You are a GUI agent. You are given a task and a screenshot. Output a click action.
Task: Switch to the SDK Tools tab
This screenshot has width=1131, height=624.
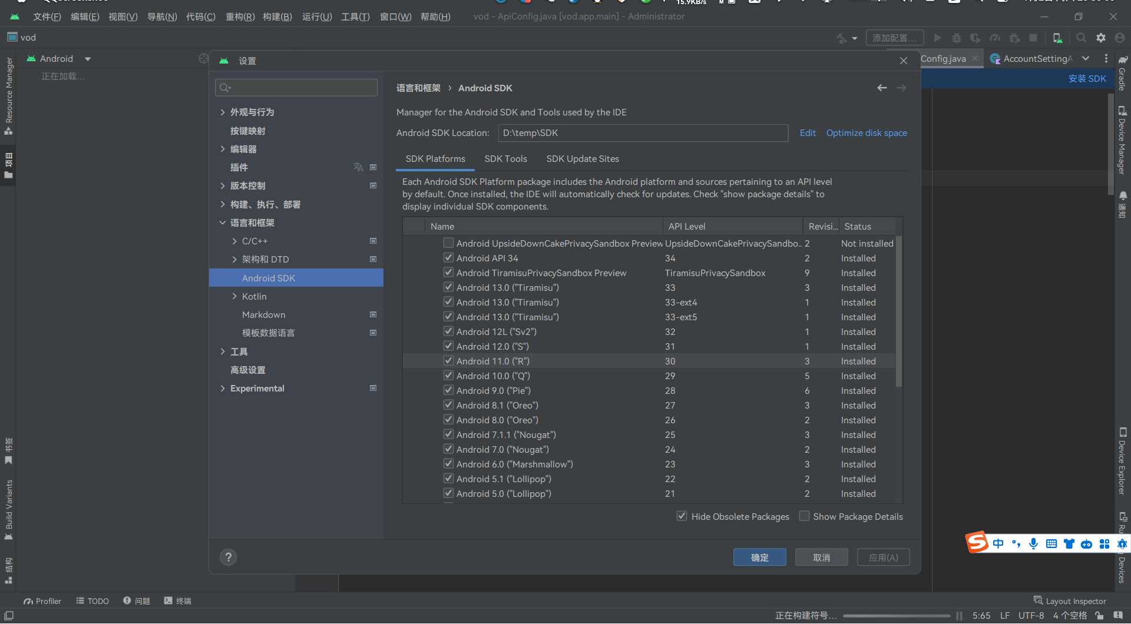point(505,159)
